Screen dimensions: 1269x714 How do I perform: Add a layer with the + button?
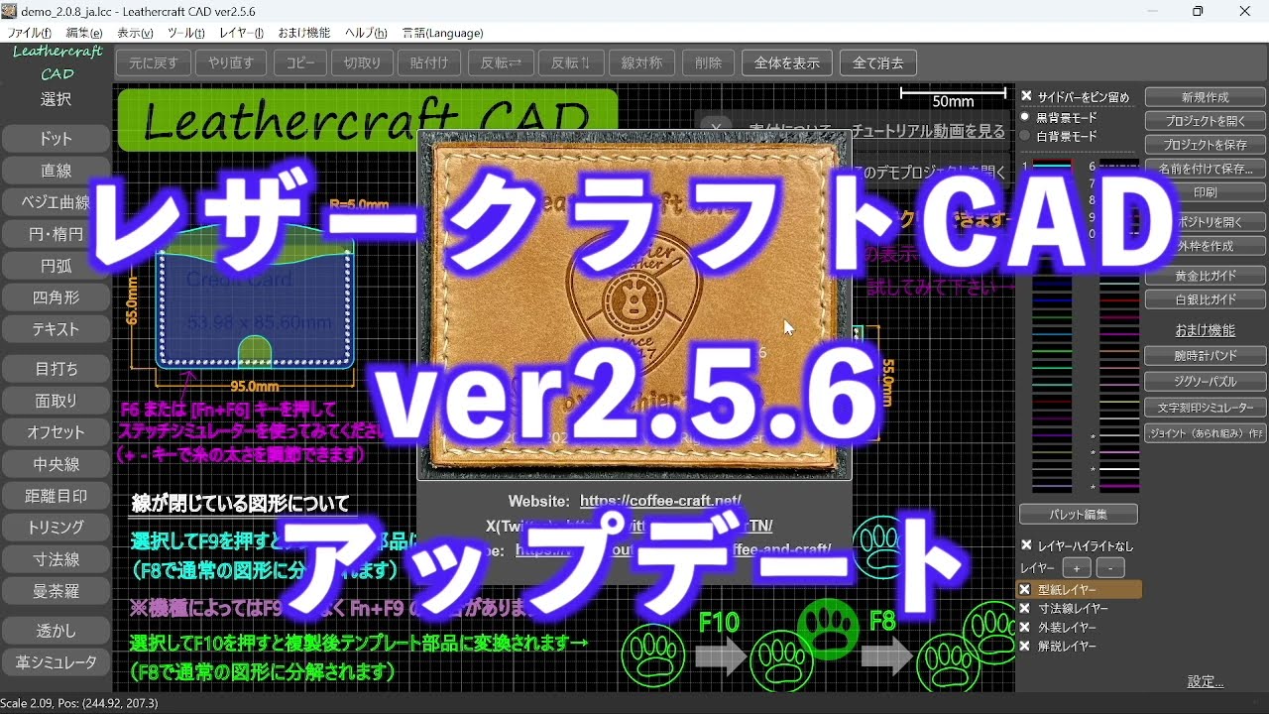(x=1077, y=568)
